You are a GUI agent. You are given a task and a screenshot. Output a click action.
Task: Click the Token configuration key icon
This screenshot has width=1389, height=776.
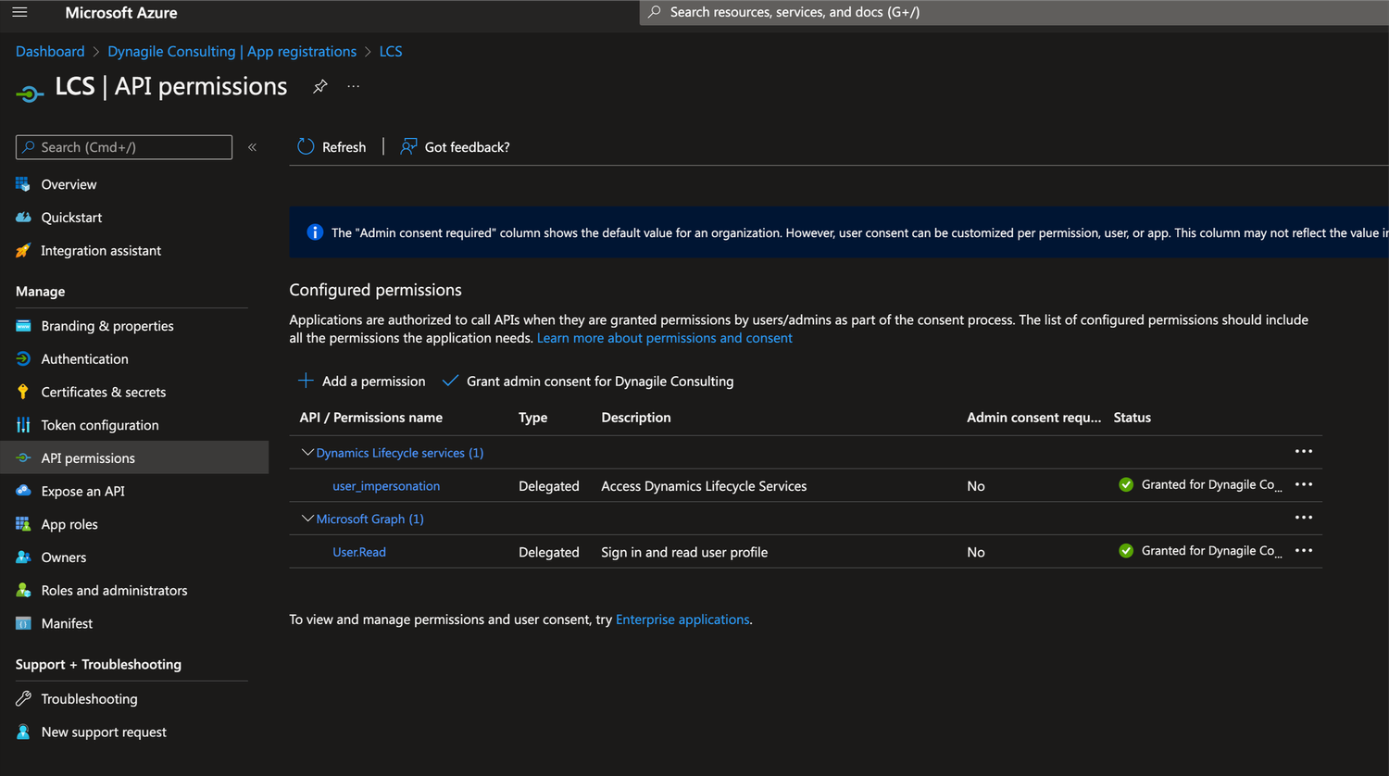click(x=22, y=425)
